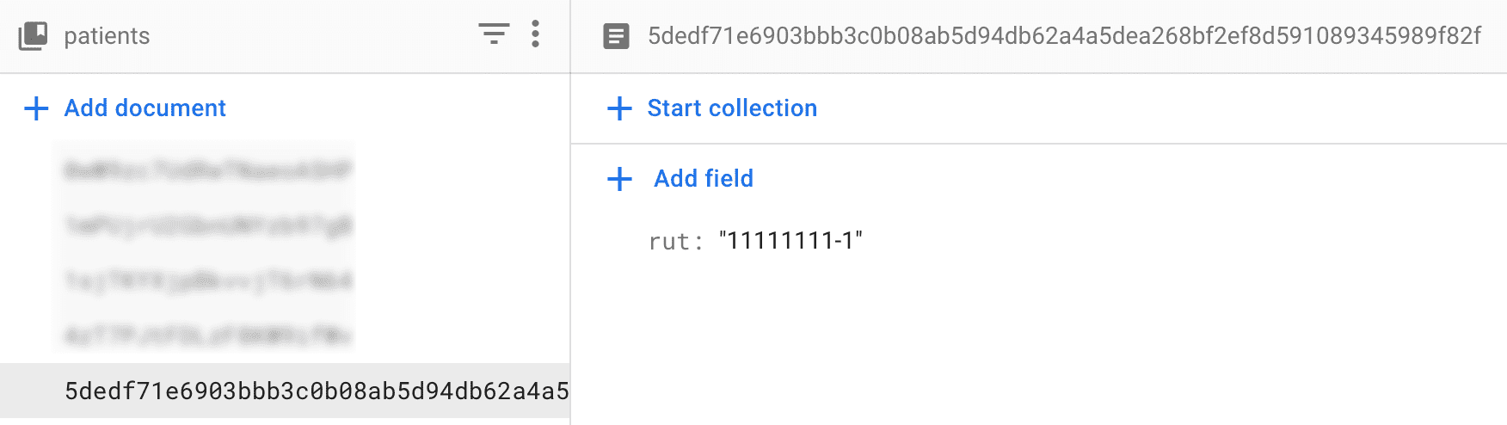1507x425 pixels.
Task: Click the patients collection icon
Action: [33, 35]
